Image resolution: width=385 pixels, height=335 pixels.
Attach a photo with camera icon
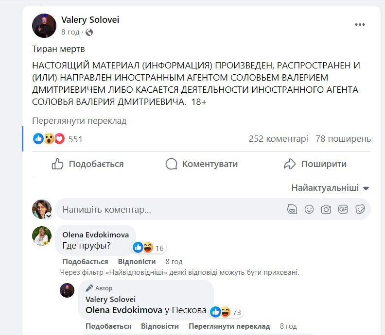(x=326, y=210)
